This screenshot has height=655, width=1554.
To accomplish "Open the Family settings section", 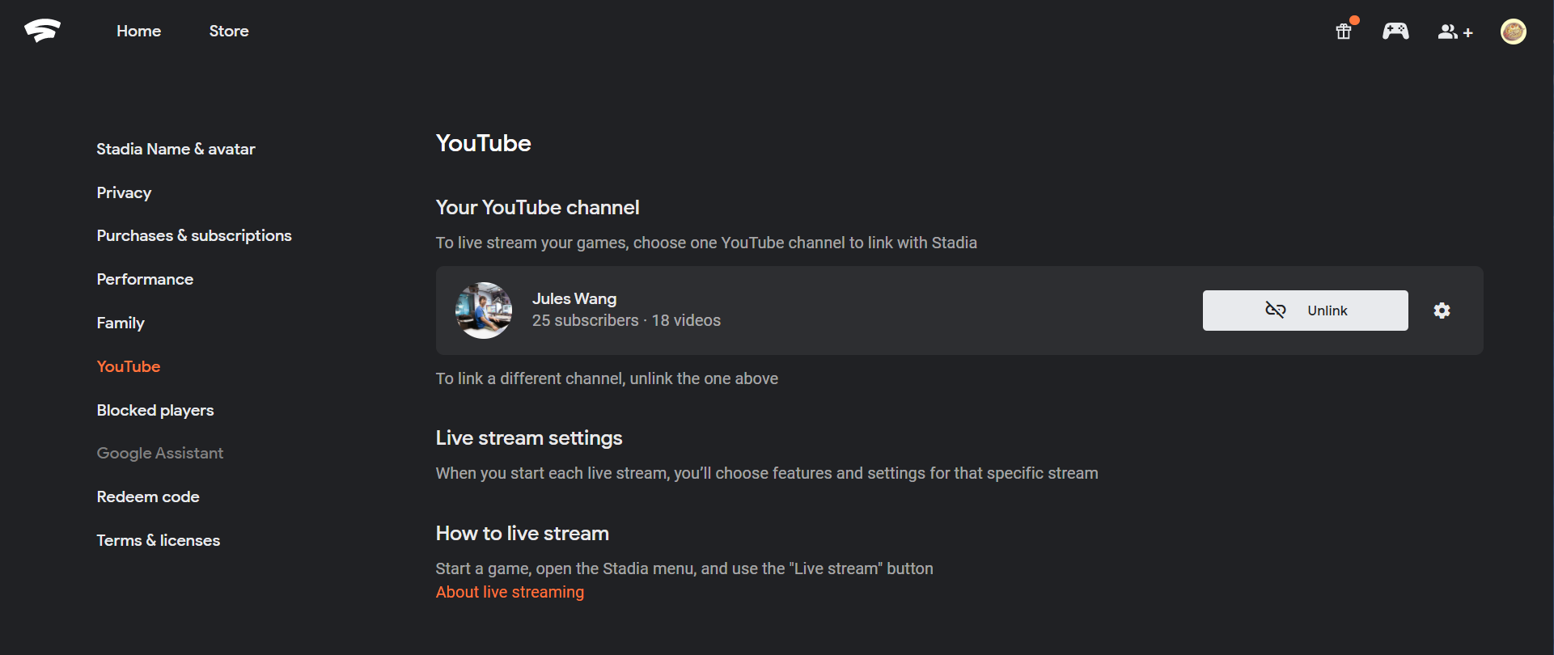I will coord(121,323).
